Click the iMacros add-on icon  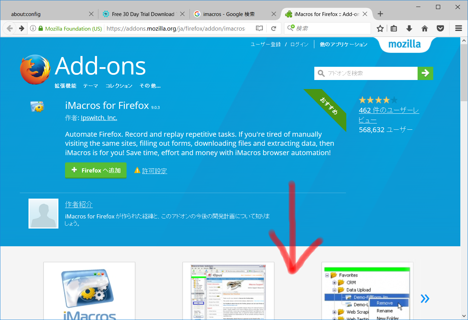37,106
